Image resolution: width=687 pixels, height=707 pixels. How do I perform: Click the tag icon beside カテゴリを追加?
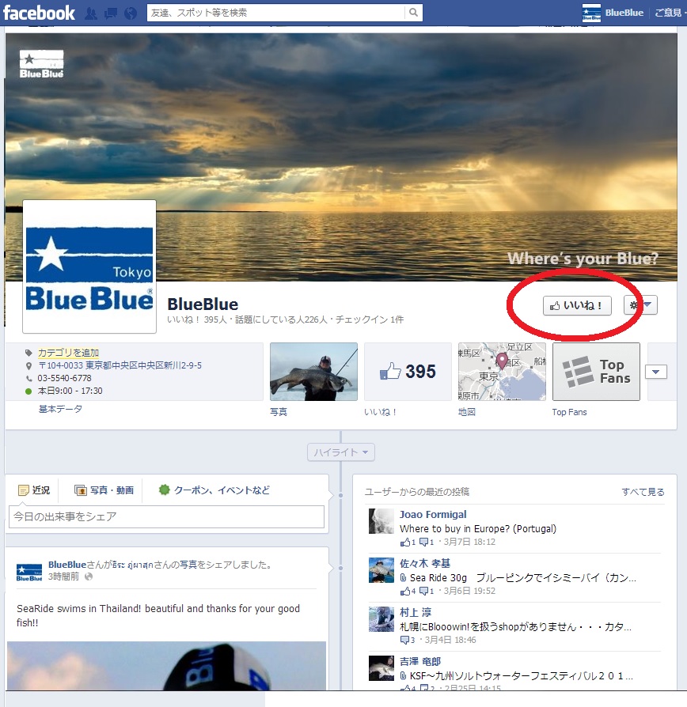(x=28, y=353)
